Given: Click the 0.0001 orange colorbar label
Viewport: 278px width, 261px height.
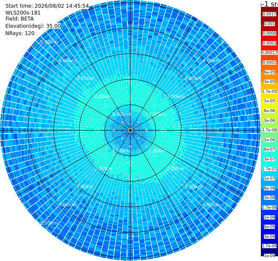Looking at the screenshot, I should [x=269, y=62].
